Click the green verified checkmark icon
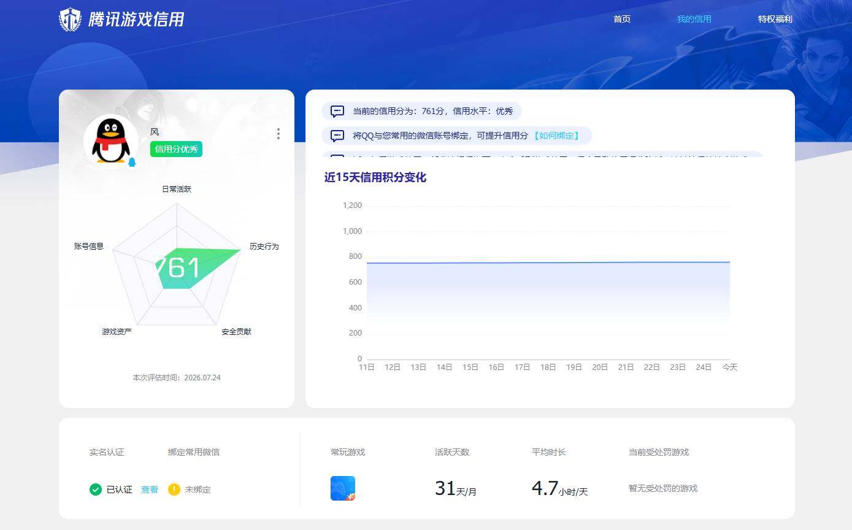This screenshot has height=530, width=852. [96, 490]
